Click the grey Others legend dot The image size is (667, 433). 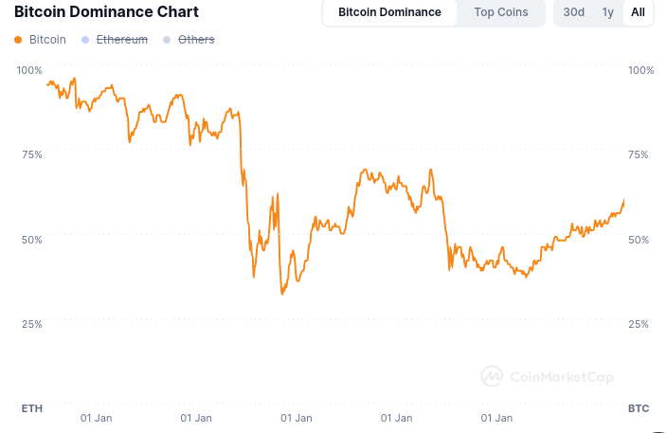pyautogui.click(x=168, y=40)
